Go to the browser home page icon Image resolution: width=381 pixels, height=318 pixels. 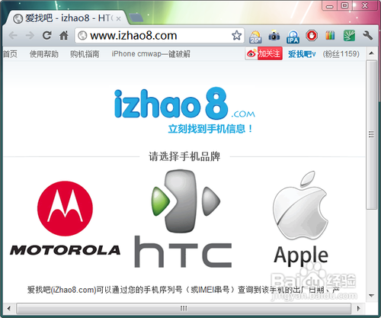coord(64,36)
